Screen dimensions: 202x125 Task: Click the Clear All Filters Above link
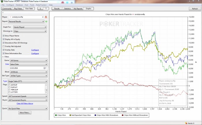[25, 103]
